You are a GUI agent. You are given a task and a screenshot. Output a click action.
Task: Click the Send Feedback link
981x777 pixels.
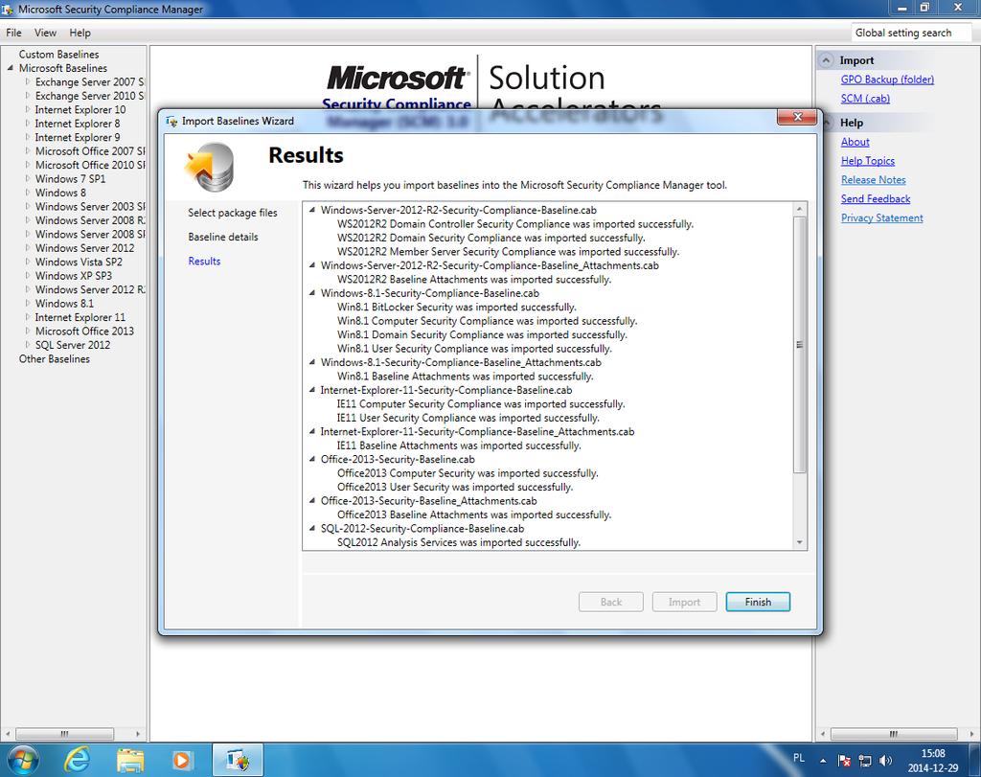pos(876,198)
